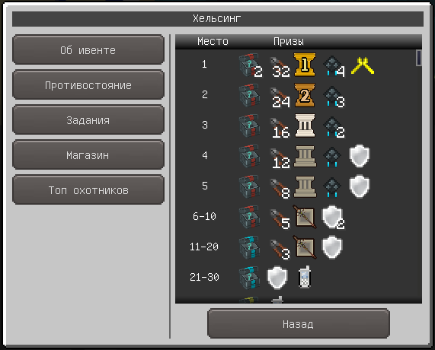The image size is (435, 350).
Task: Click the mystery chest prize for place 1
Action: click(250, 65)
